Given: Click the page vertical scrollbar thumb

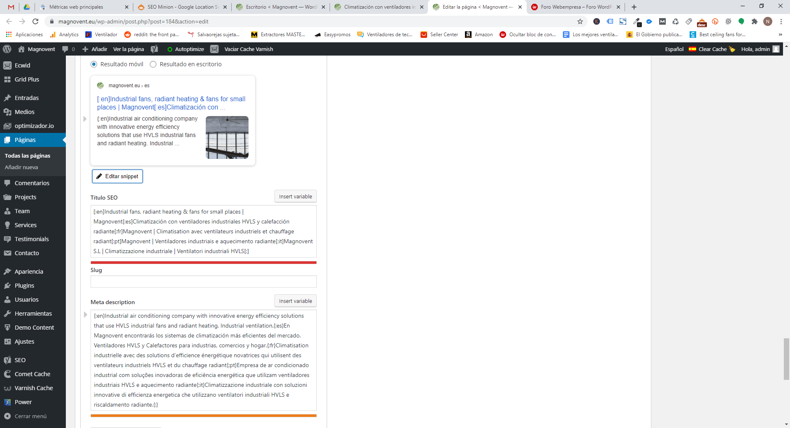Looking at the screenshot, I should coord(786,359).
